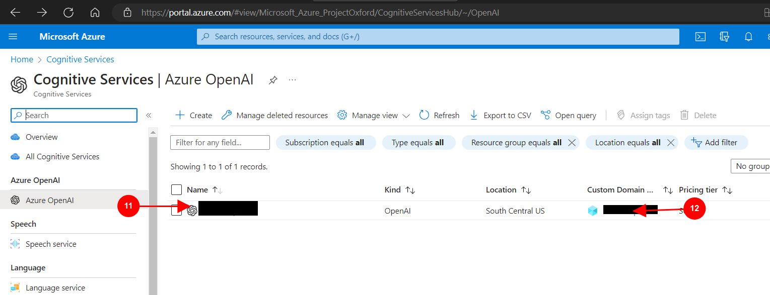Click the notifications bell icon
This screenshot has height=295, width=770.
[748, 37]
